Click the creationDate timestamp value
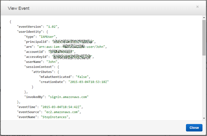207x136 pixels. pyautogui.click(x=89, y=82)
